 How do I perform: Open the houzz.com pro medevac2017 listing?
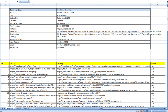86,72
